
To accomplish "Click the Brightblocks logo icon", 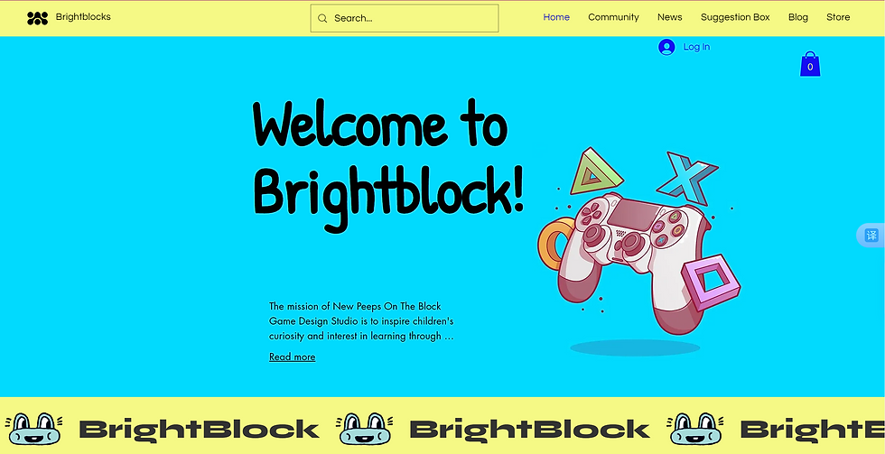I will tap(37, 18).
